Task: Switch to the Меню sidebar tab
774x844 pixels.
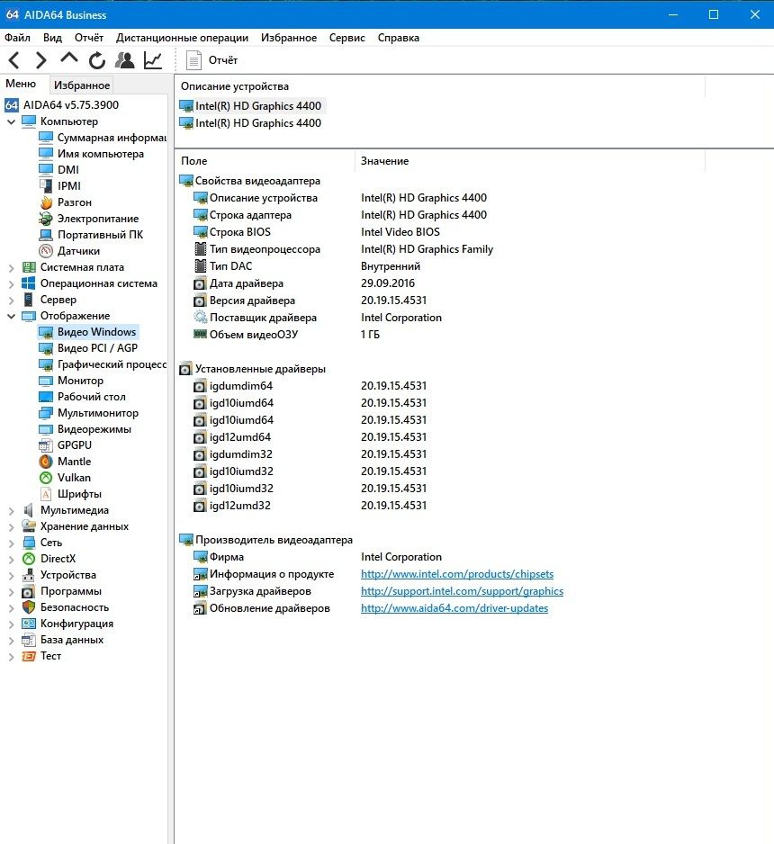Action: coord(21,84)
